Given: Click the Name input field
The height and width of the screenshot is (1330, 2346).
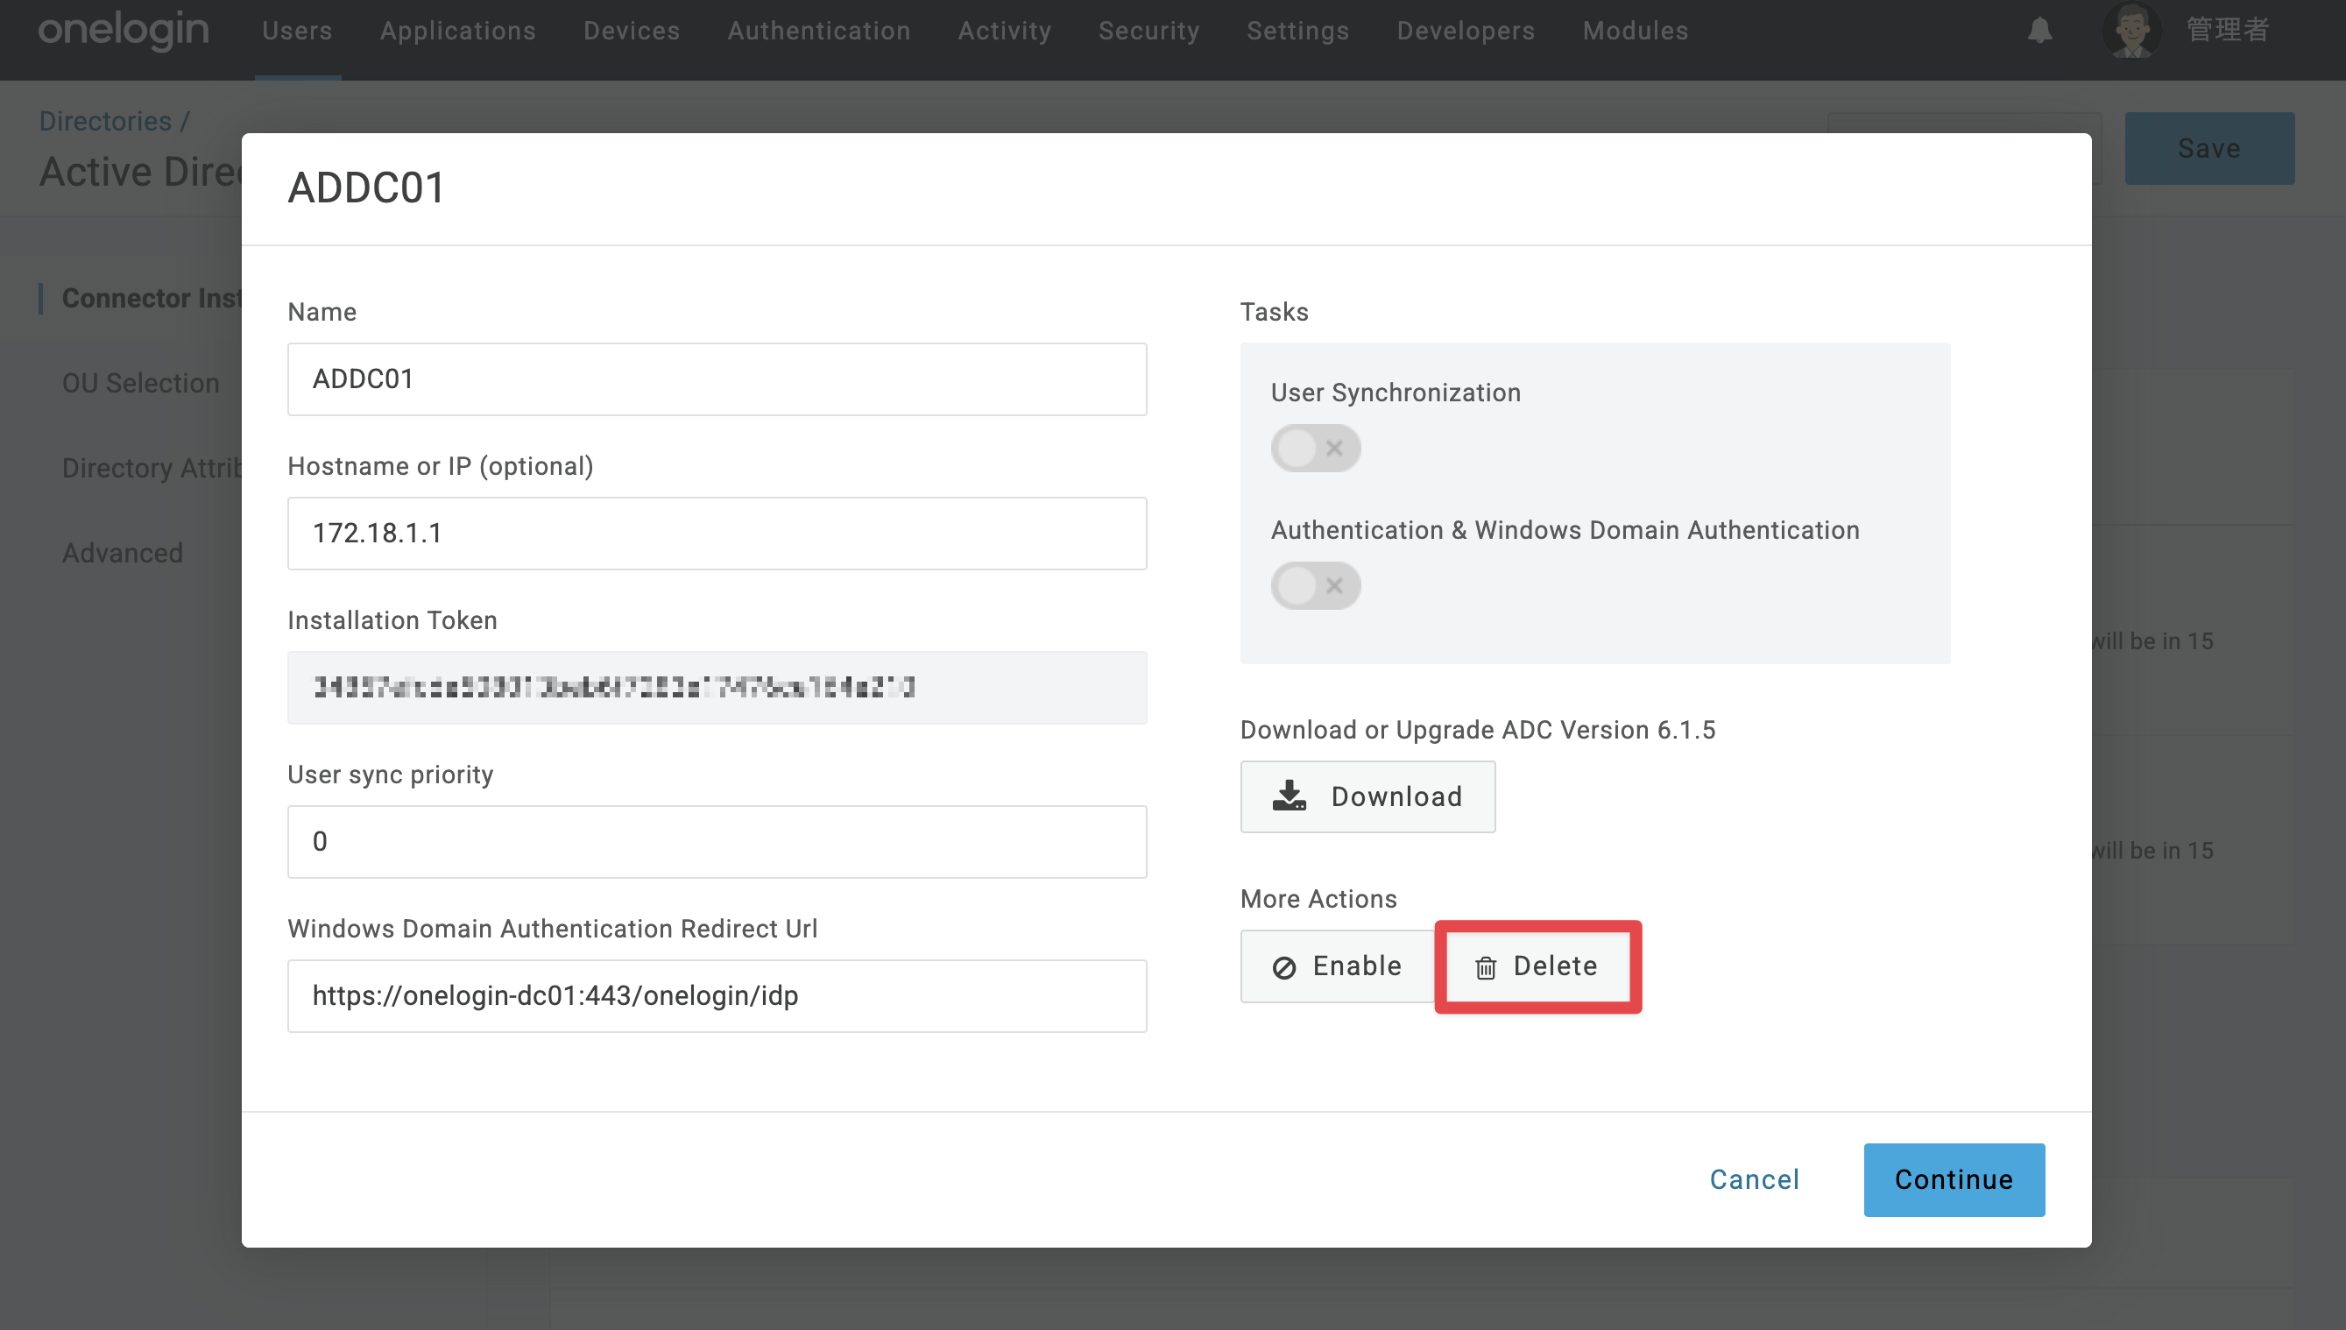Looking at the screenshot, I should pyautogui.click(x=717, y=379).
